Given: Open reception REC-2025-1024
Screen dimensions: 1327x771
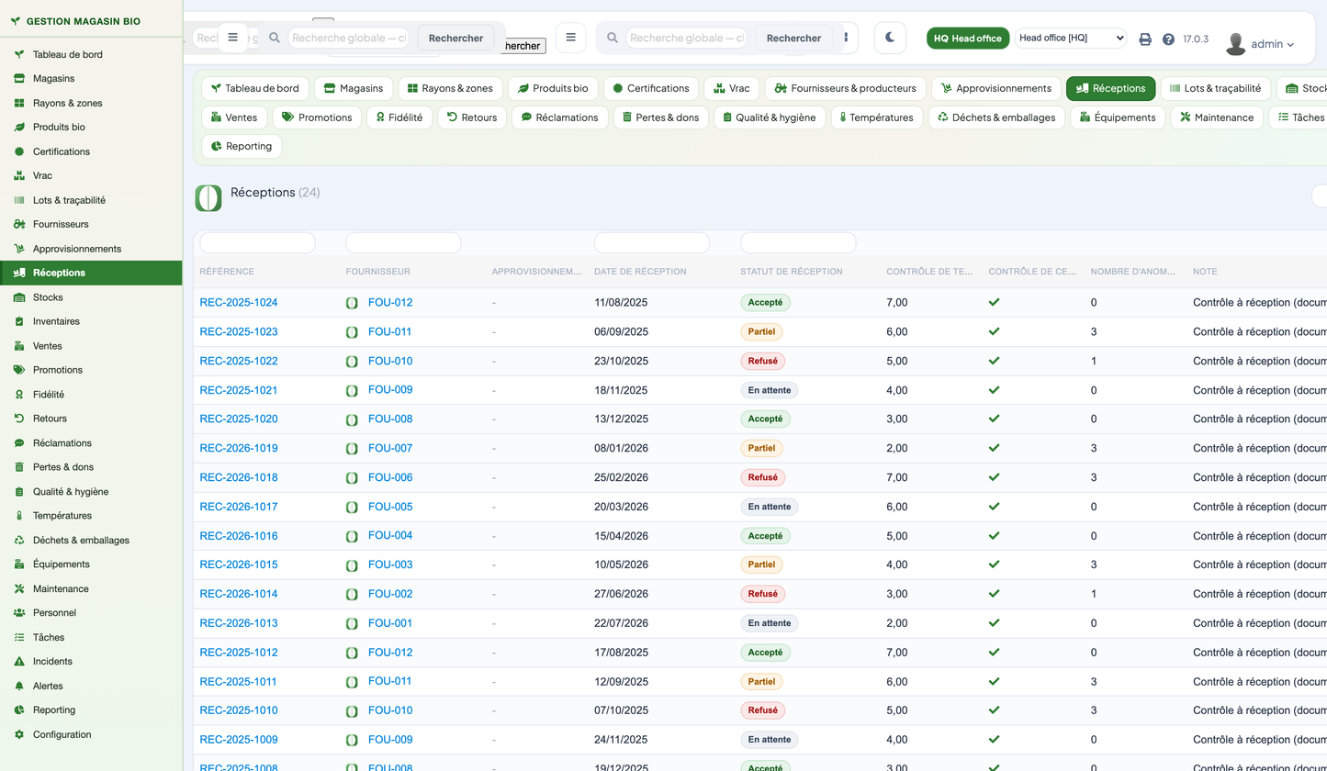Looking at the screenshot, I should [x=239, y=302].
